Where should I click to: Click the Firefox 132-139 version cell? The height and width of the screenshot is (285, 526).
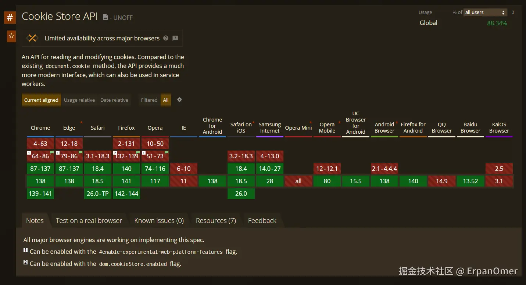click(126, 156)
